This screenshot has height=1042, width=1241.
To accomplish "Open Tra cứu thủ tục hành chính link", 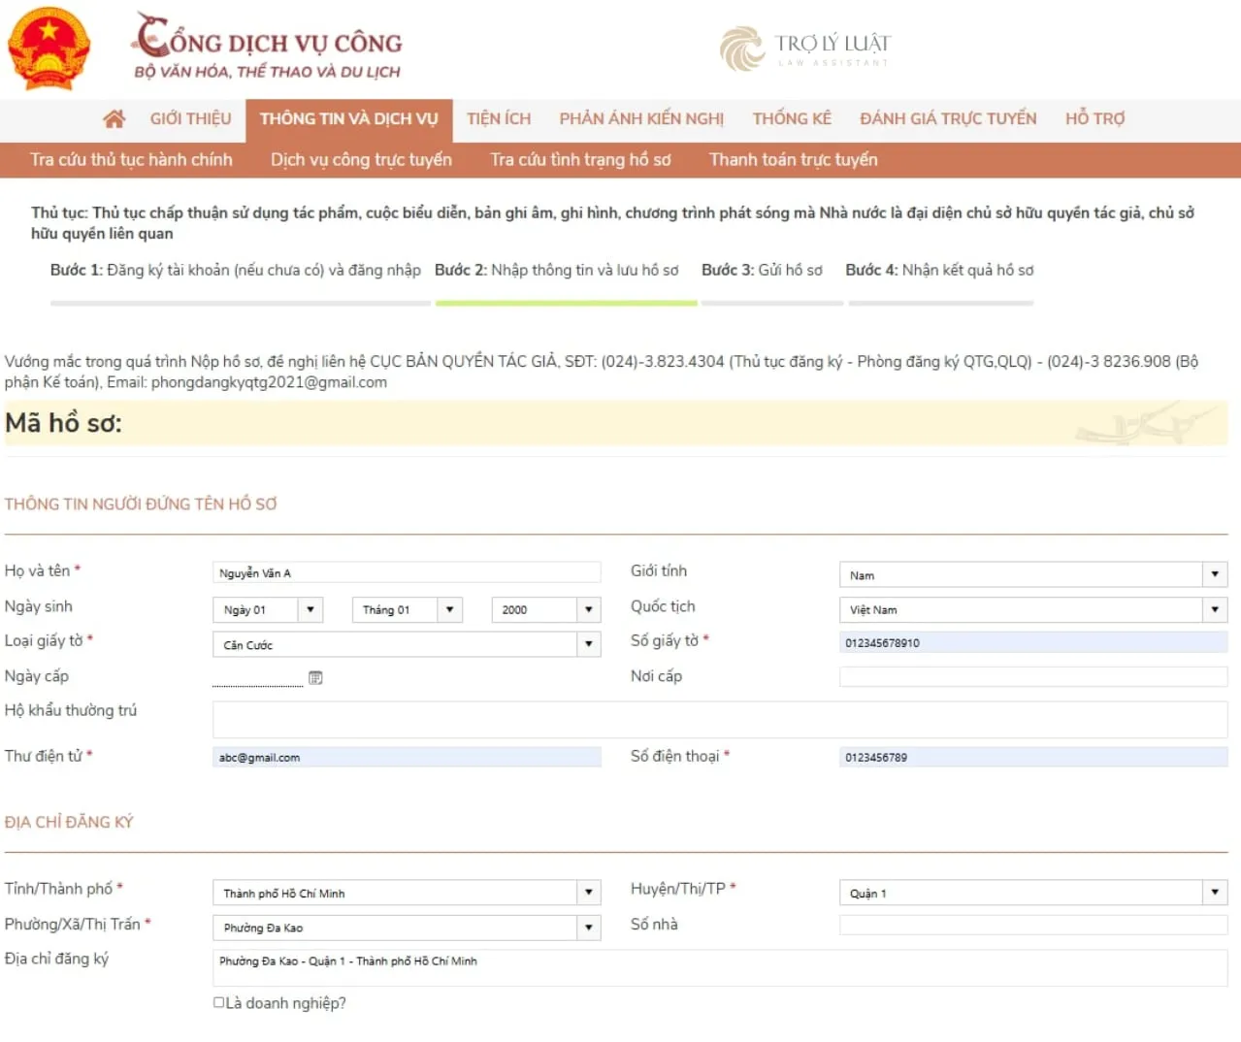I will [x=131, y=160].
